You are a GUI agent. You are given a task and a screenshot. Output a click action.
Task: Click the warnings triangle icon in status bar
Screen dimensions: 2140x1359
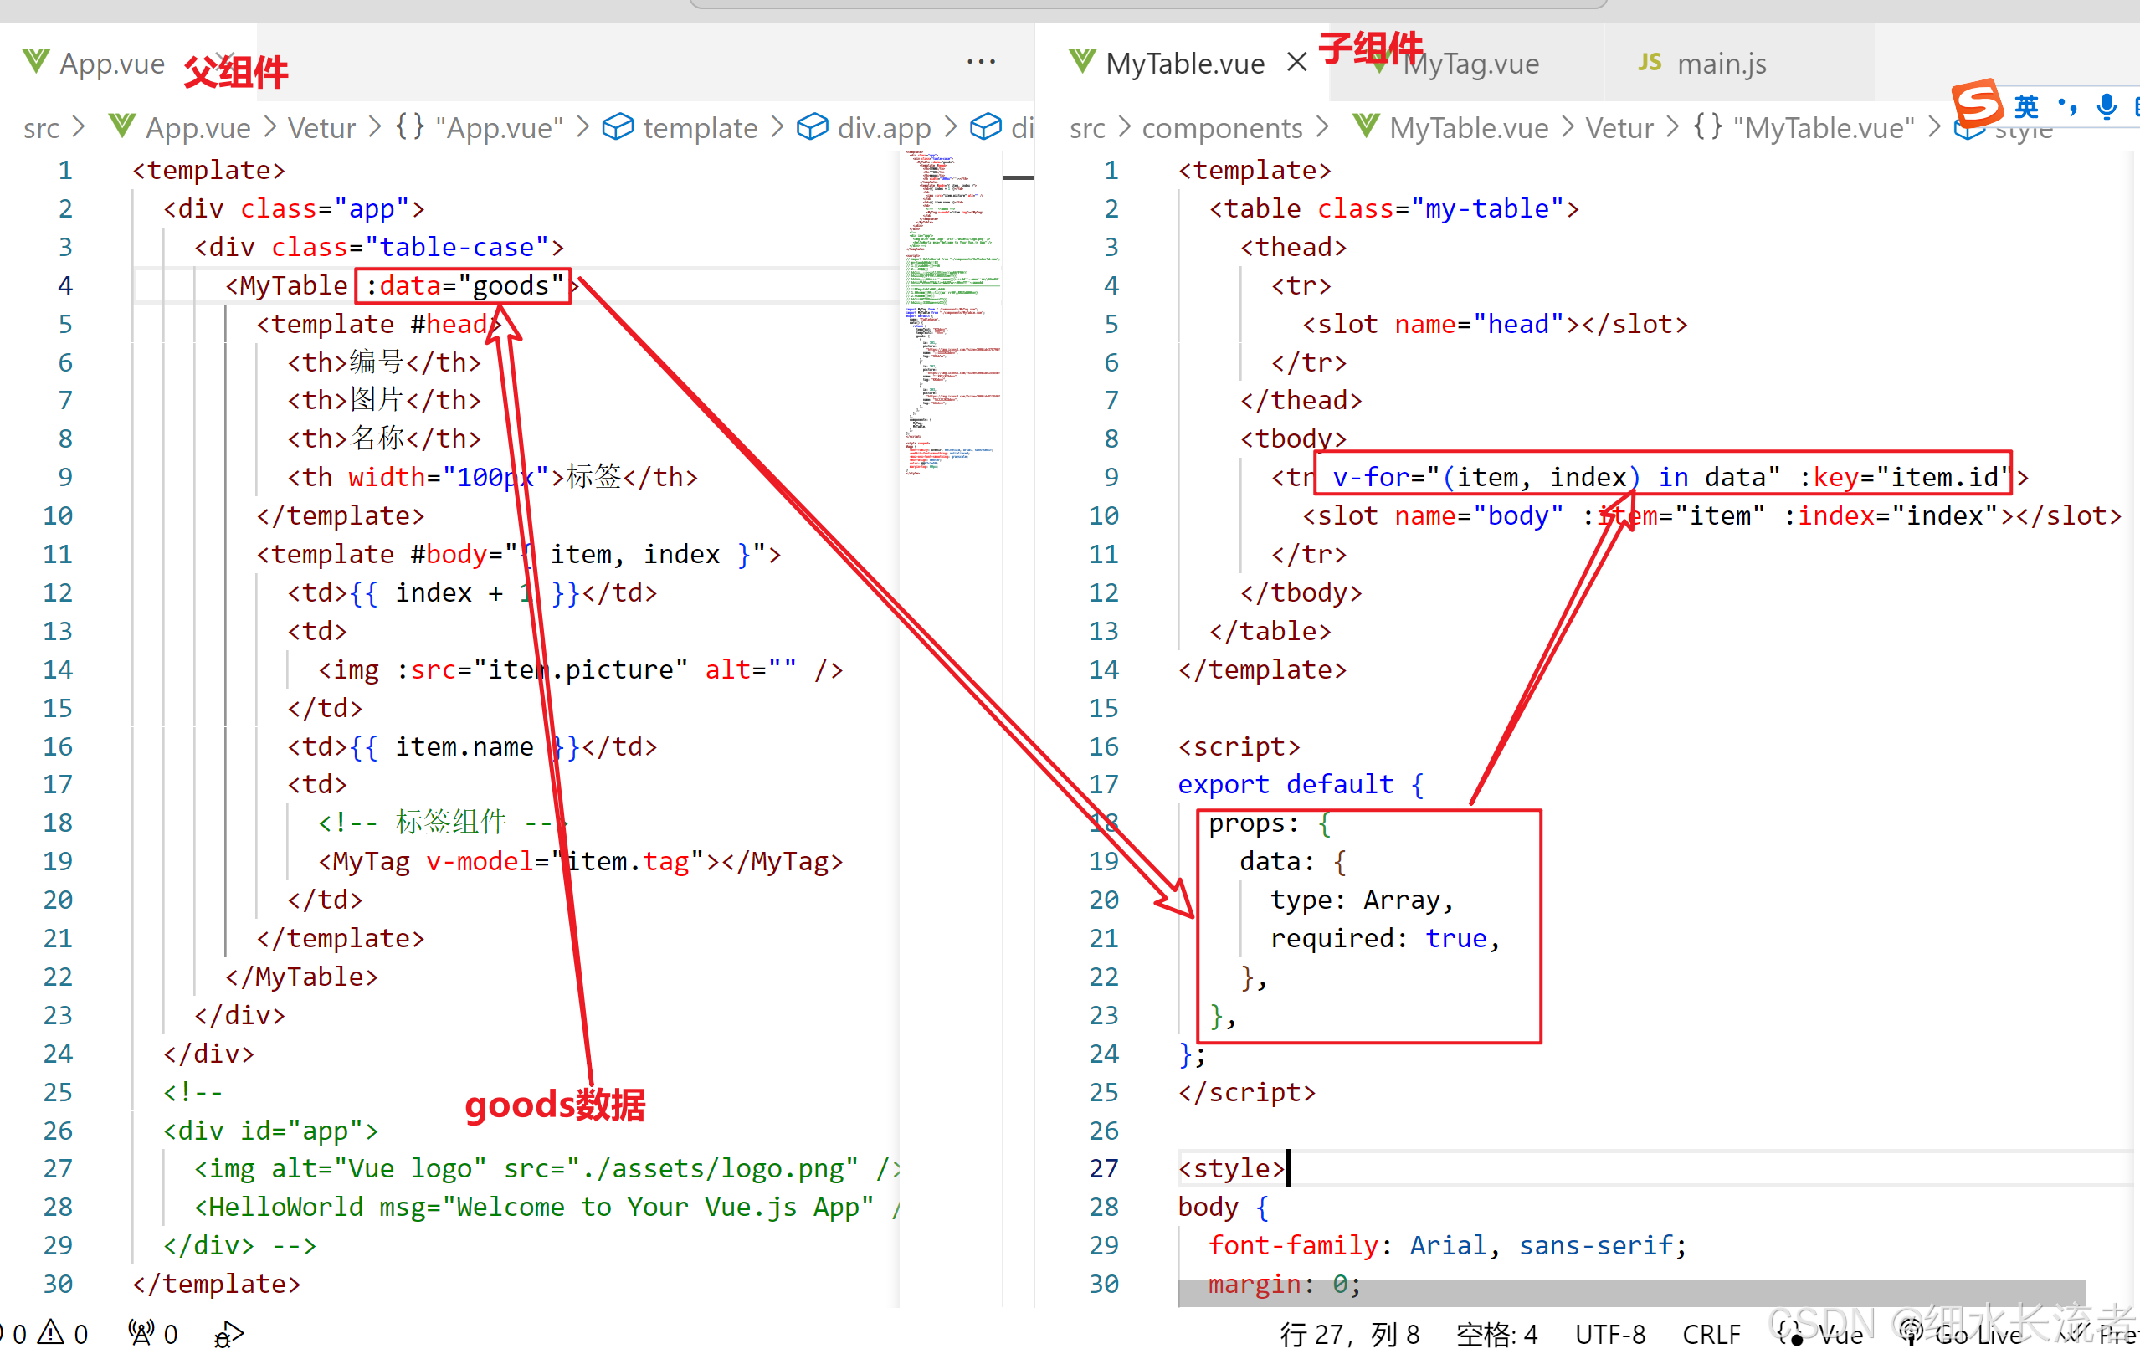(51, 1332)
